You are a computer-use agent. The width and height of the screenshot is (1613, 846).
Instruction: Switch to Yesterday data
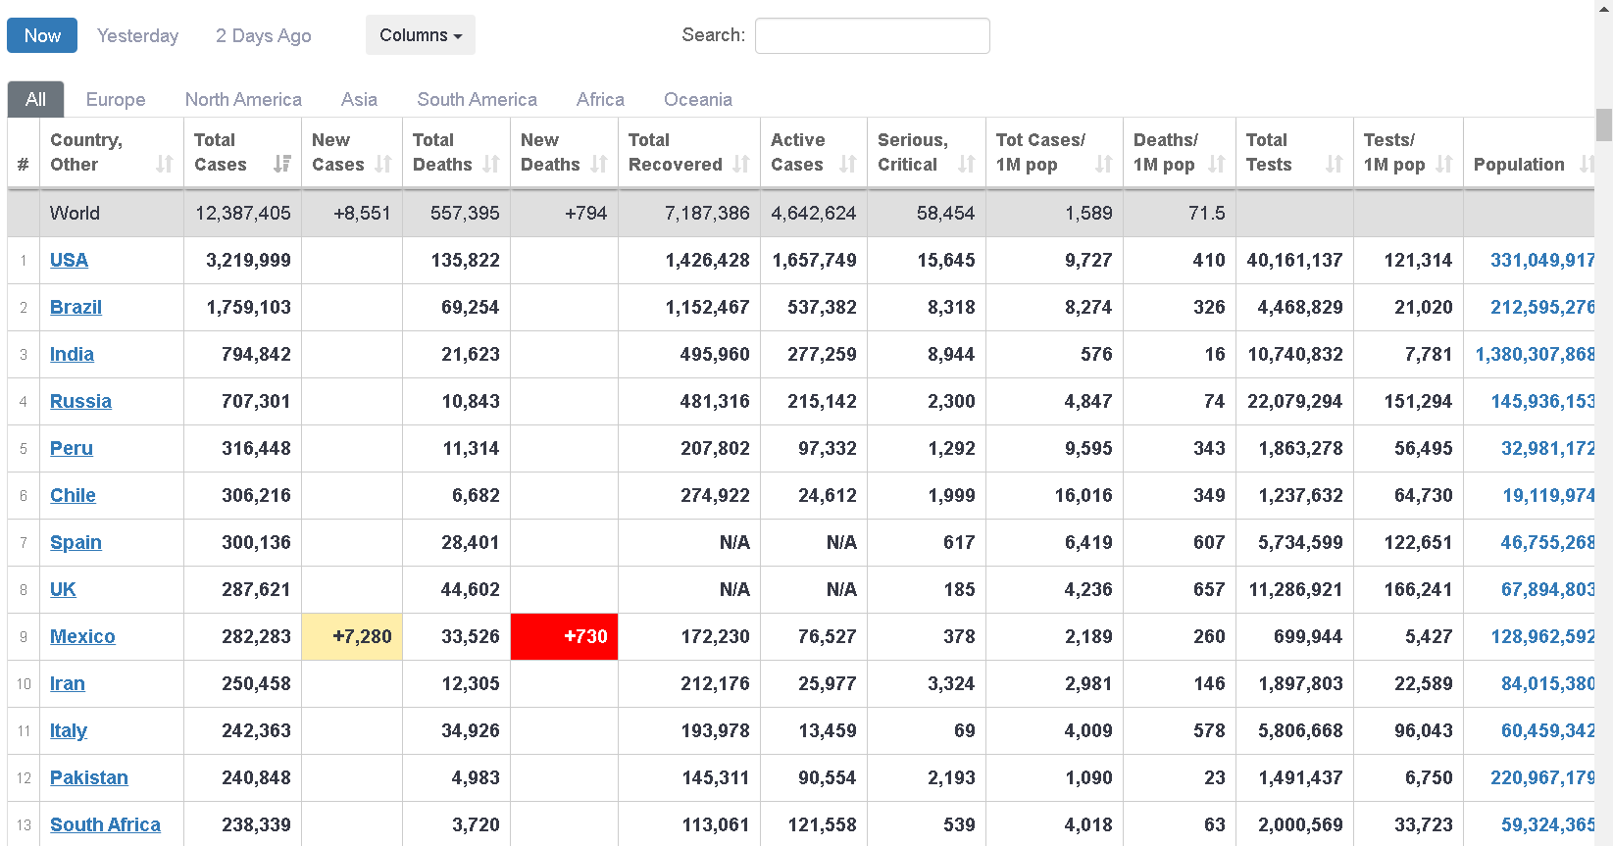pyautogui.click(x=138, y=35)
